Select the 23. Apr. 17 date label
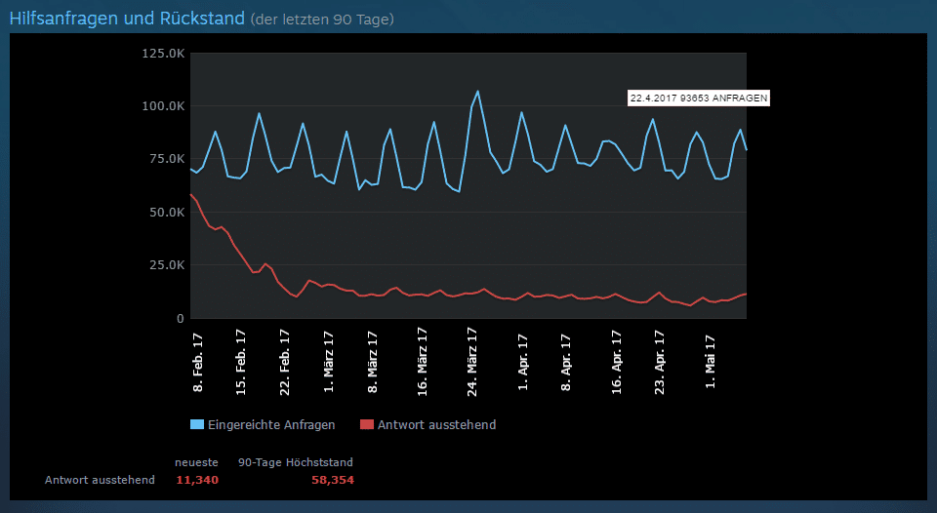This screenshot has width=937, height=513. click(660, 359)
